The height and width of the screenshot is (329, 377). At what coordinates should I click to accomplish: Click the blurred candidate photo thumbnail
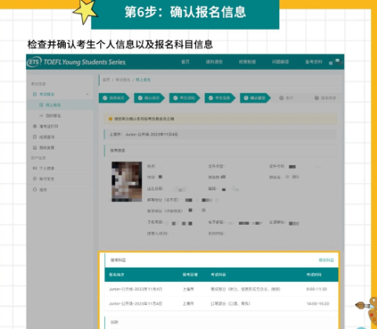click(127, 182)
